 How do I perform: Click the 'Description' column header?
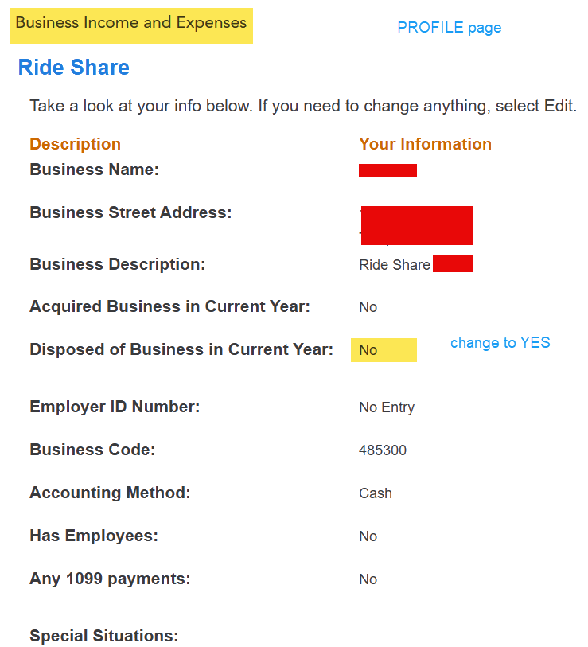tap(75, 144)
